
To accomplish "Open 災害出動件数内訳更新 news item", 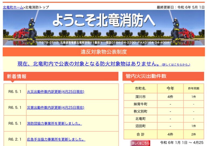I will tap(56, 107).
